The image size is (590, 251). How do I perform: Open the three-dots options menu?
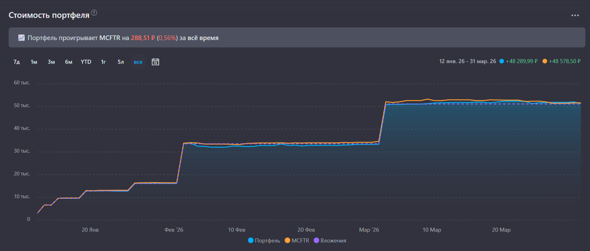click(x=575, y=15)
